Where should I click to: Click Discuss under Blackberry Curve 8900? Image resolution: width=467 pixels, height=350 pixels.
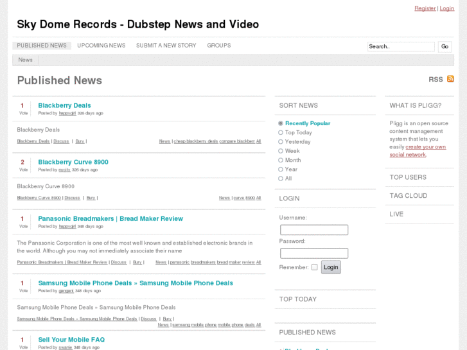(72, 198)
